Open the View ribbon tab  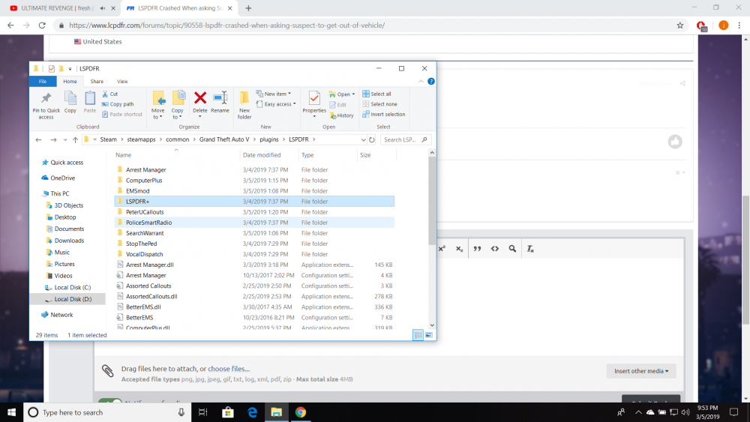click(122, 81)
